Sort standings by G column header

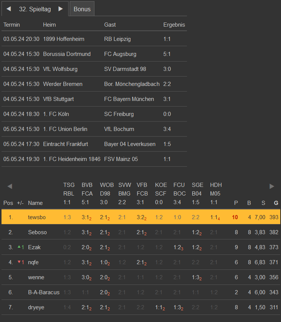276,203
